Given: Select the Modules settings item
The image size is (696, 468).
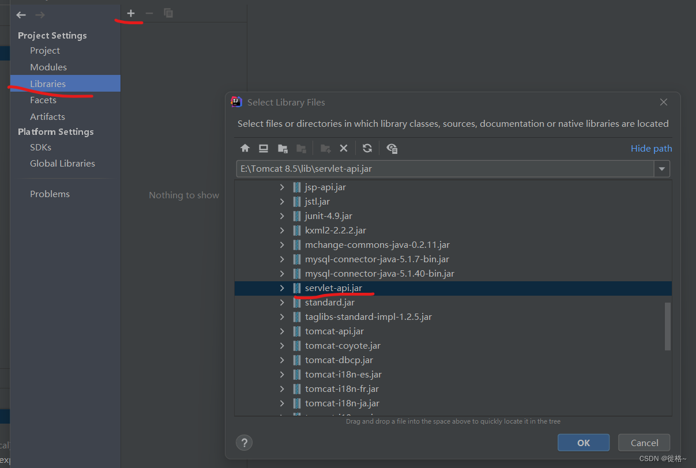Looking at the screenshot, I should coord(48,67).
